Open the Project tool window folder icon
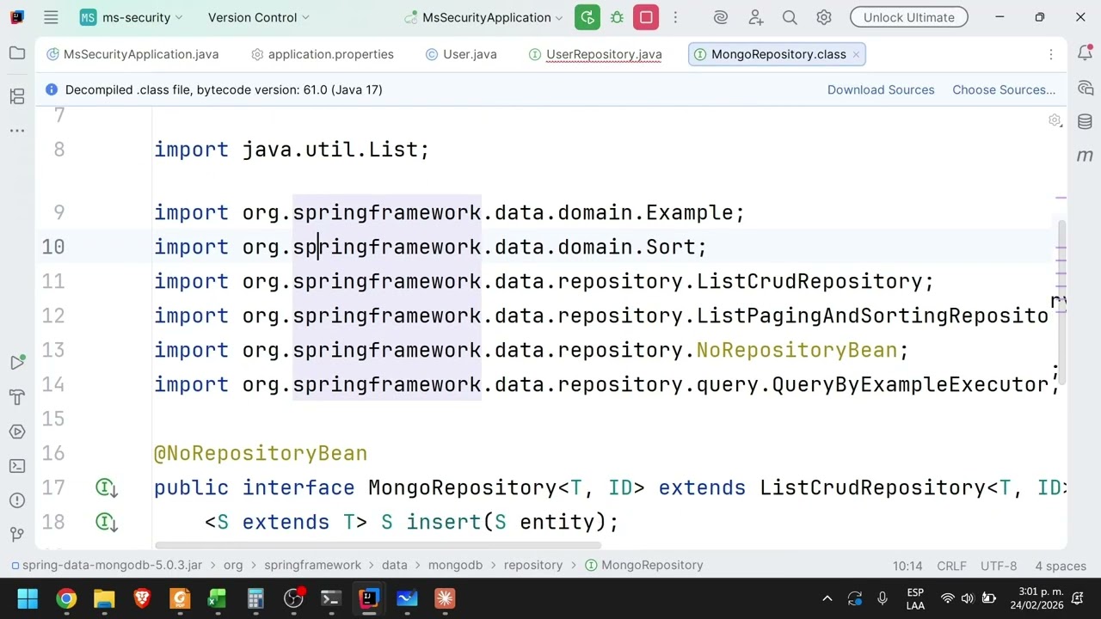1101x619 pixels. pyautogui.click(x=17, y=53)
